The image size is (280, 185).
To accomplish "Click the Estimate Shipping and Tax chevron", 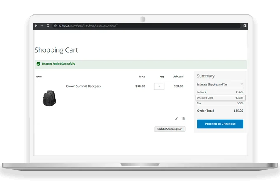I will tap(242, 84).
